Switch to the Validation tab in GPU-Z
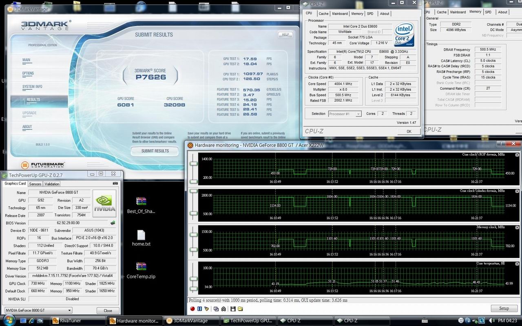522x326 pixels. (52, 184)
